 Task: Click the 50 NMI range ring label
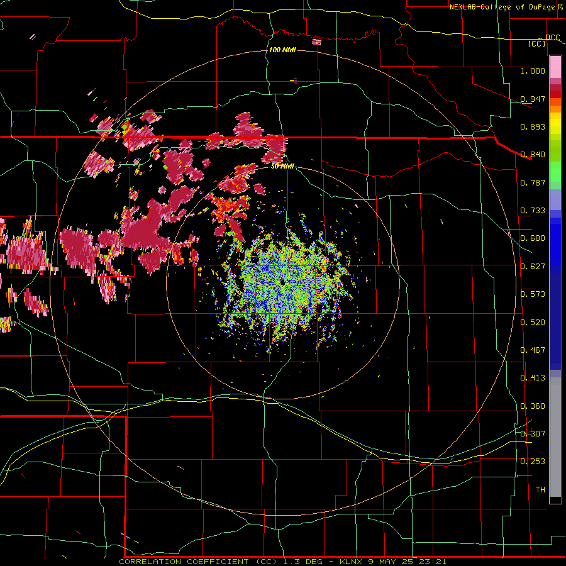282,166
